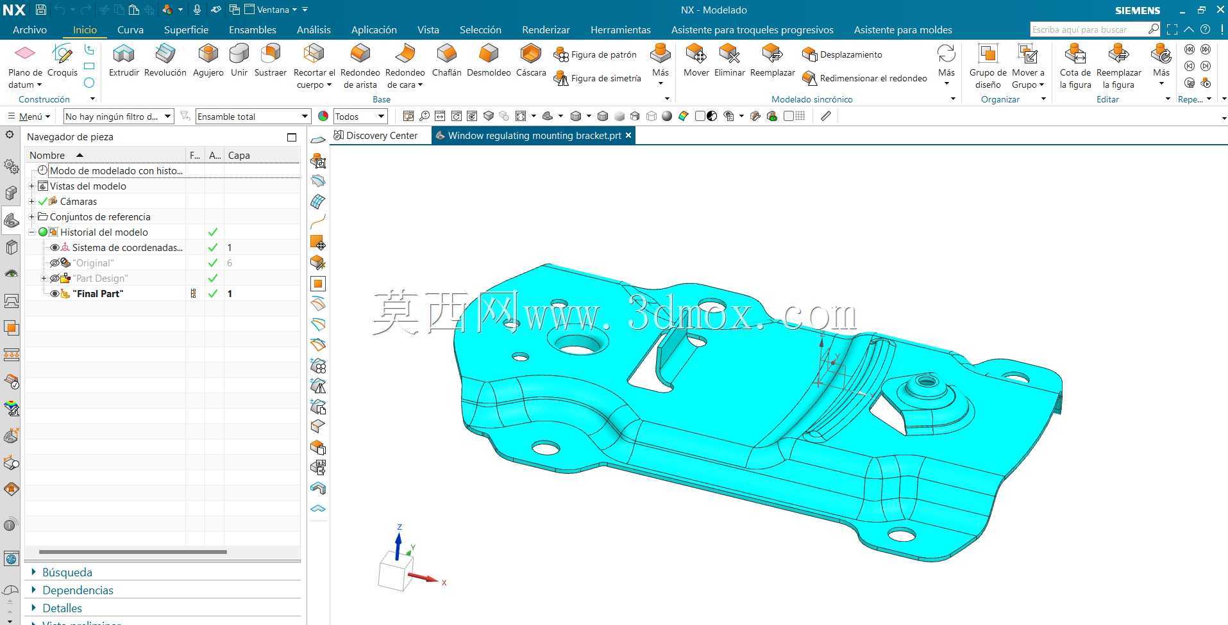Expand the Vistas del modelo node
The width and height of the screenshot is (1228, 625).
[31, 186]
